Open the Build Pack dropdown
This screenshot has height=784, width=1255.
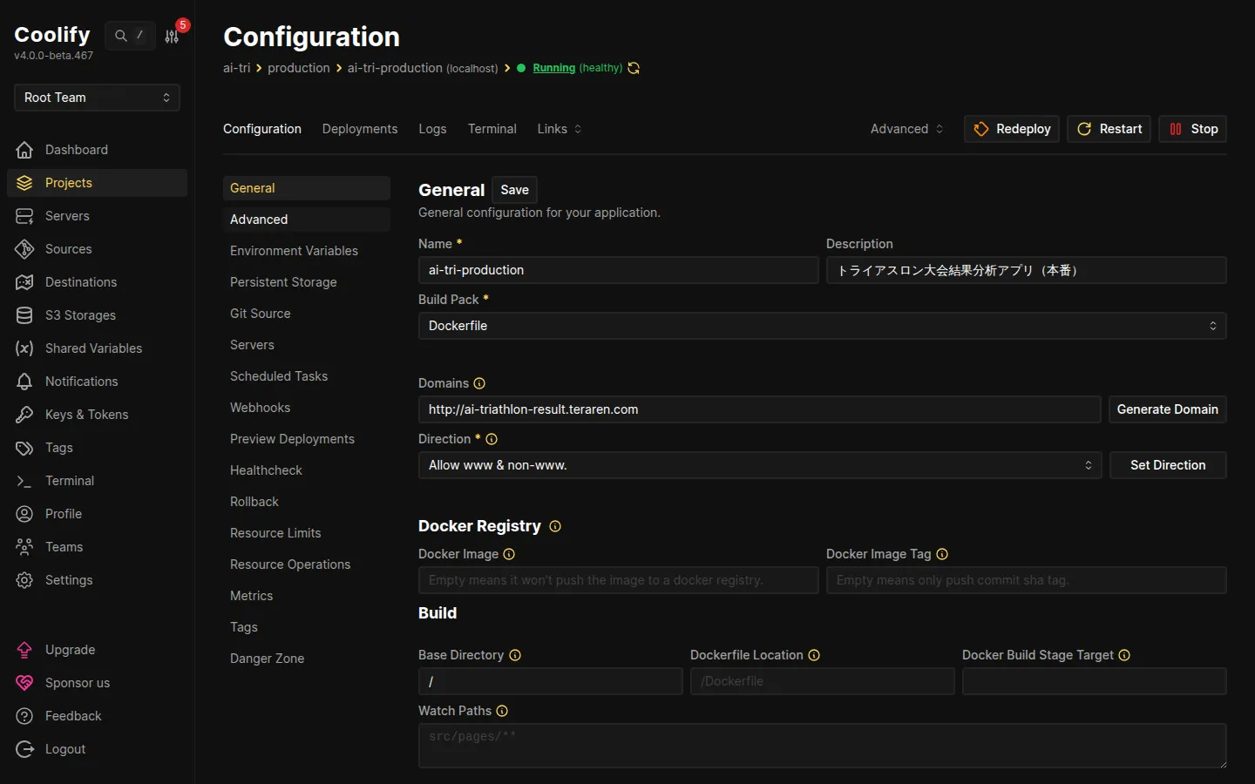pyautogui.click(x=822, y=326)
